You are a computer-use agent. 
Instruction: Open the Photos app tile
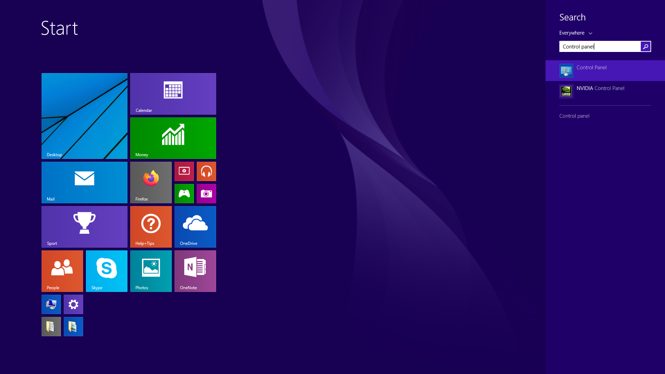(151, 271)
